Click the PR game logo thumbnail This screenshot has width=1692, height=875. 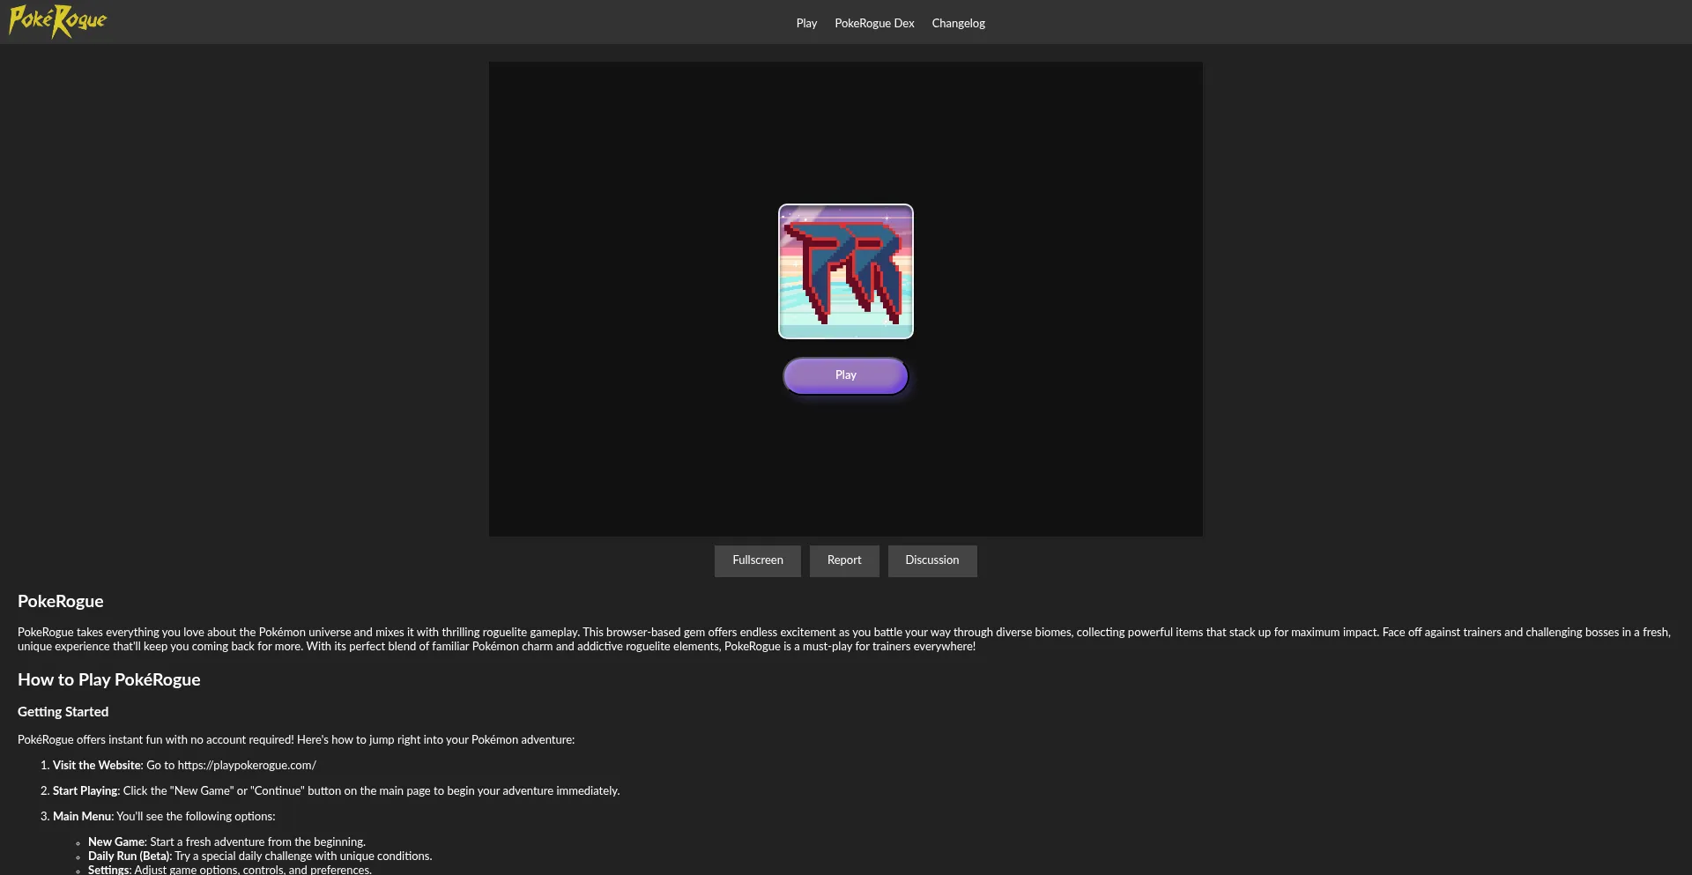point(845,271)
